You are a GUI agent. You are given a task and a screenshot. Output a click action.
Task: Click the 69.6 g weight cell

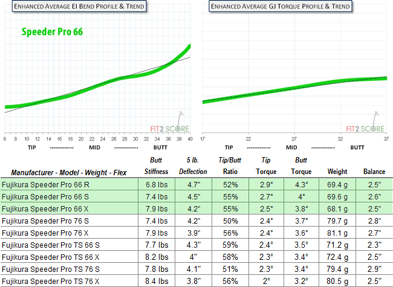click(337, 196)
